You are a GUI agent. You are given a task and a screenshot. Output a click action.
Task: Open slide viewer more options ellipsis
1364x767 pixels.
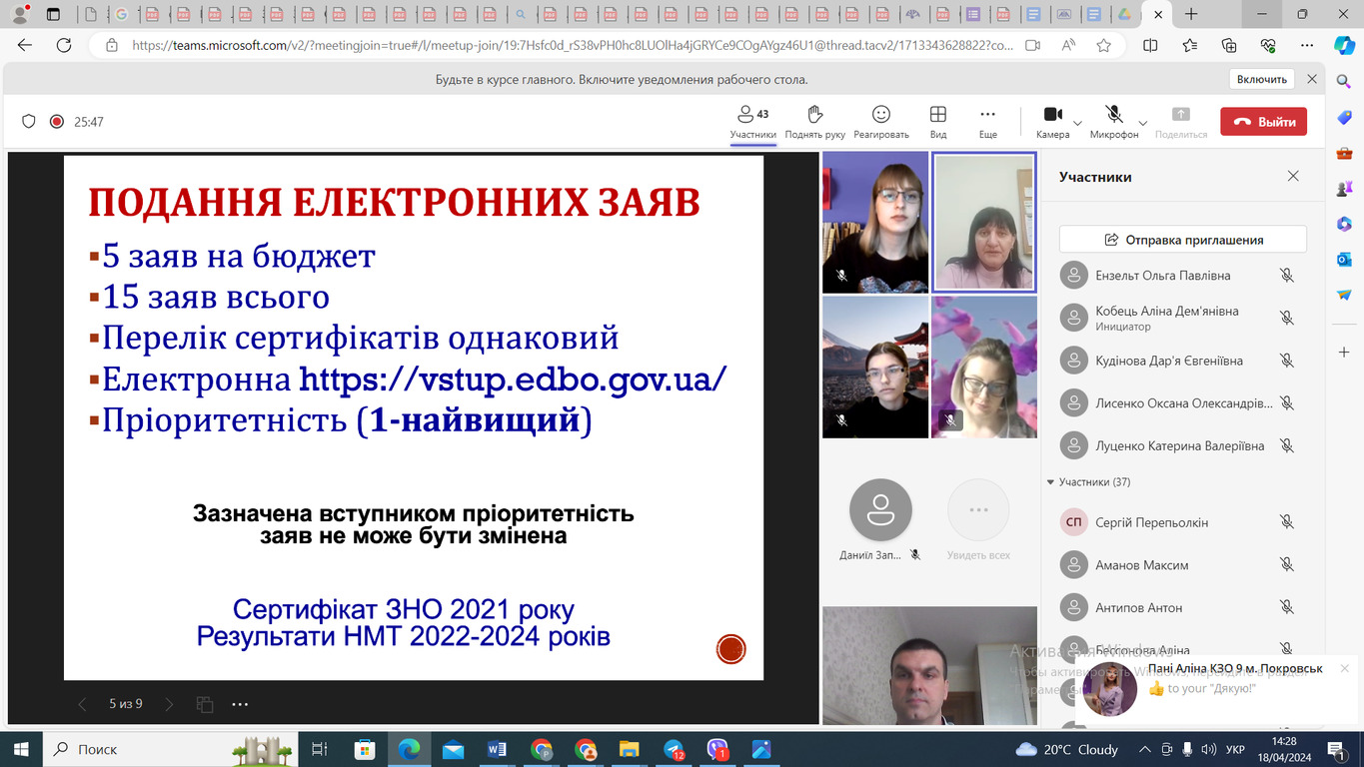click(x=240, y=704)
